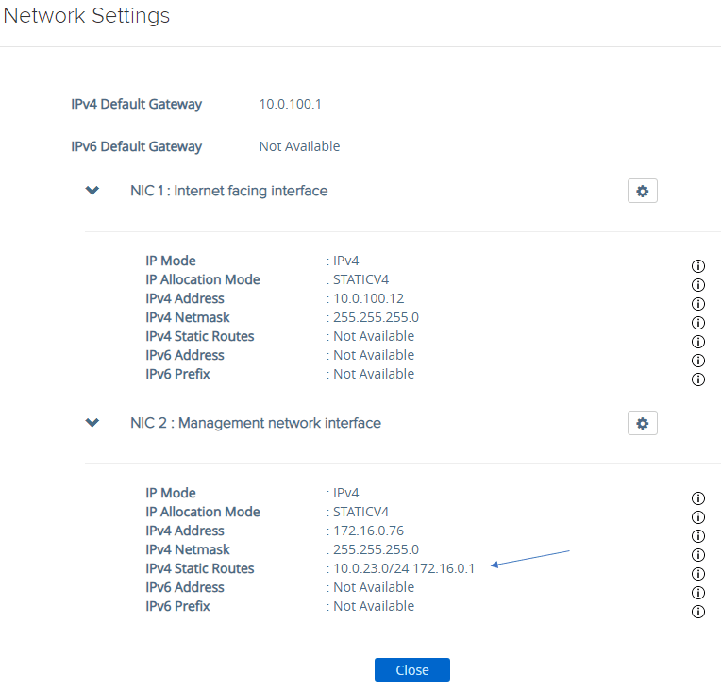Show info for NIC 1 IPv4 Netmask

(x=698, y=323)
